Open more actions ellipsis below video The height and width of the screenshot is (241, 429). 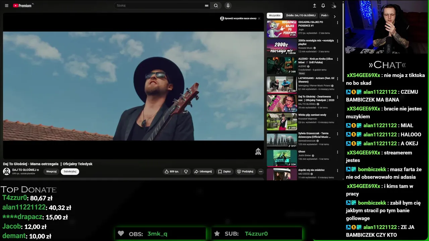[260, 171]
